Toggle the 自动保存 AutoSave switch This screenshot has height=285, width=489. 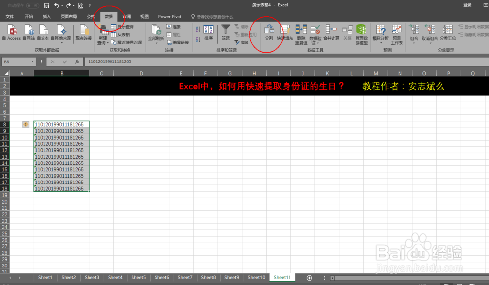[x=32, y=5]
